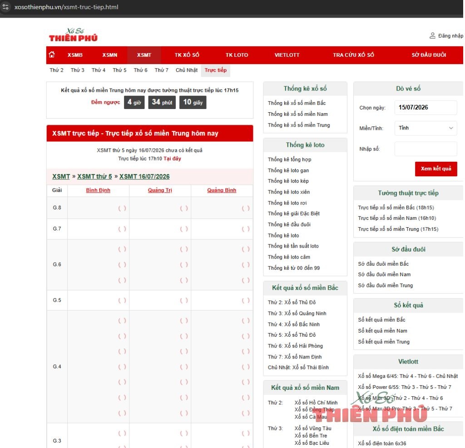Open Thống kê đầu đuôi link
Screen dimensions: 465x448
(289, 224)
